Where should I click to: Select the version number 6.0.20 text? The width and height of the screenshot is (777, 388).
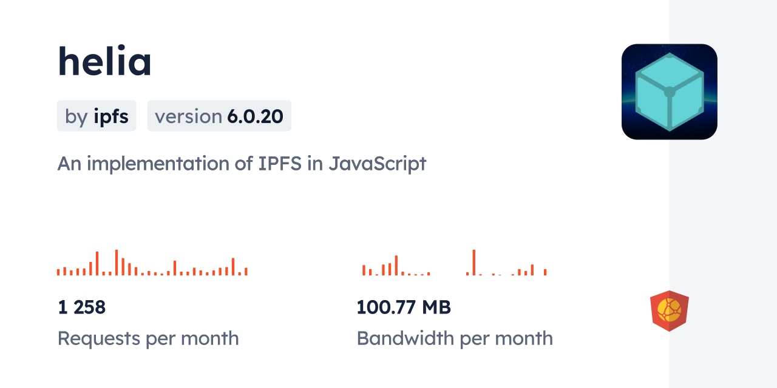254,116
